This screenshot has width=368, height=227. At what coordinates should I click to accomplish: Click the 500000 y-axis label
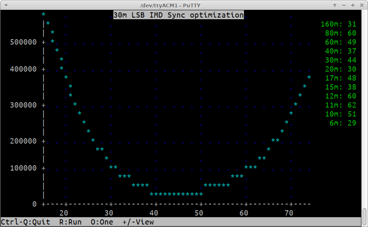tap(23, 42)
